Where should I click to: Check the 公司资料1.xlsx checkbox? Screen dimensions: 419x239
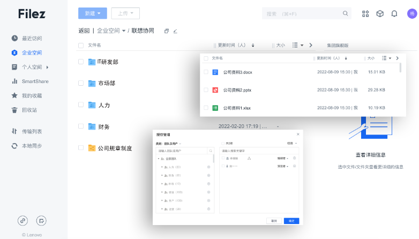coord(206,108)
